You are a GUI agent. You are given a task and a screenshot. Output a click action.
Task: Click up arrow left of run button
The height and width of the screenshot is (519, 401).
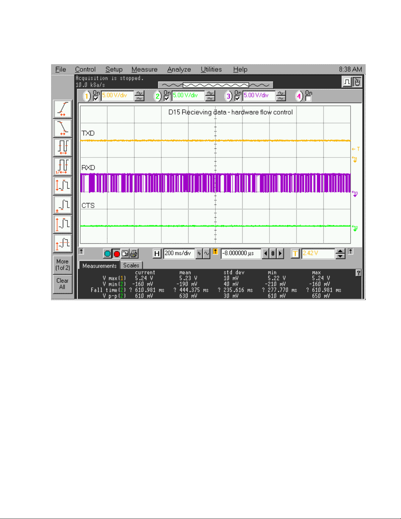point(81,251)
